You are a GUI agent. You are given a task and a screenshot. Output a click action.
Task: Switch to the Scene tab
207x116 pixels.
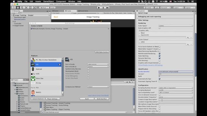click(x=55, y=11)
